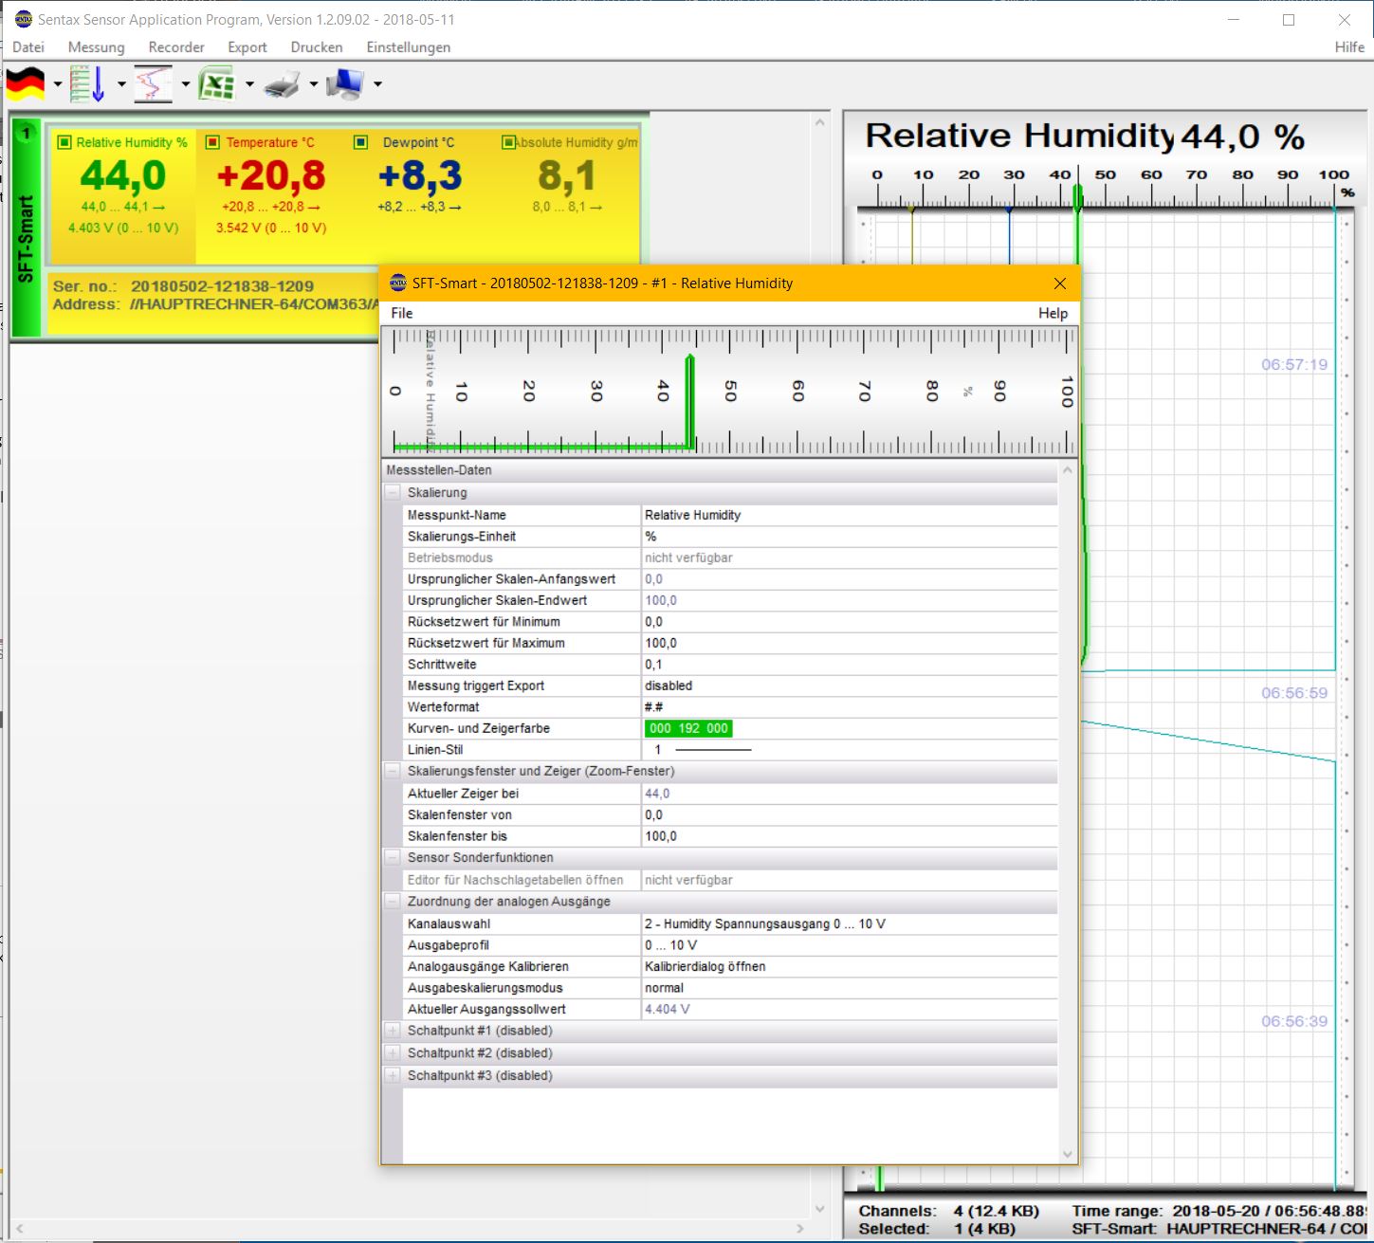This screenshot has height=1243, width=1374.
Task: Open the Messung menu
Action: coord(96,46)
